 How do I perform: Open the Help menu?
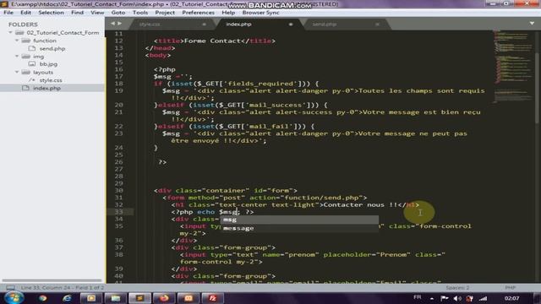(228, 13)
